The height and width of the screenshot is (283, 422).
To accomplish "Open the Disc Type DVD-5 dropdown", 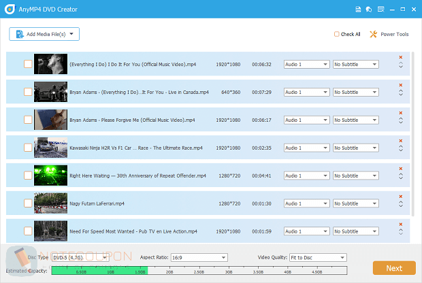I will (80, 258).
